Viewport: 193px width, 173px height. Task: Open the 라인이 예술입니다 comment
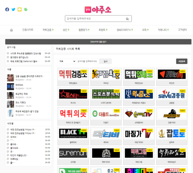click(19, 155)
